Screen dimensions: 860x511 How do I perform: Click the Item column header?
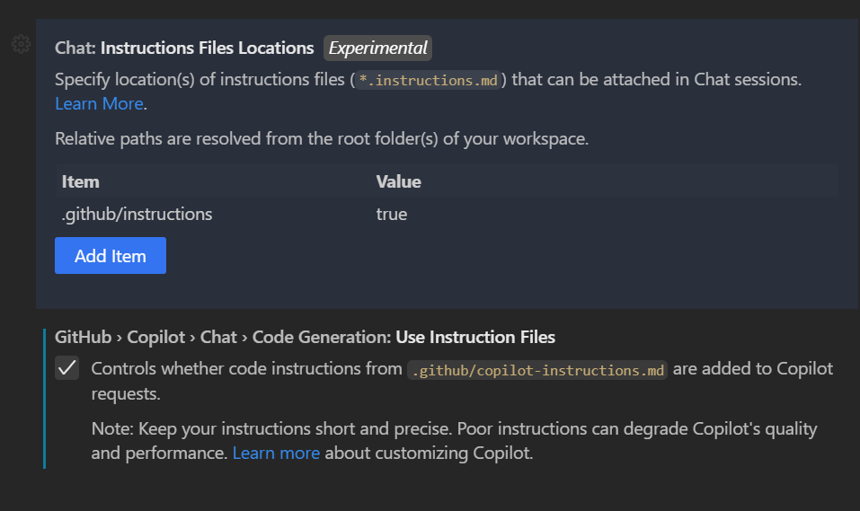click(81, 181)
